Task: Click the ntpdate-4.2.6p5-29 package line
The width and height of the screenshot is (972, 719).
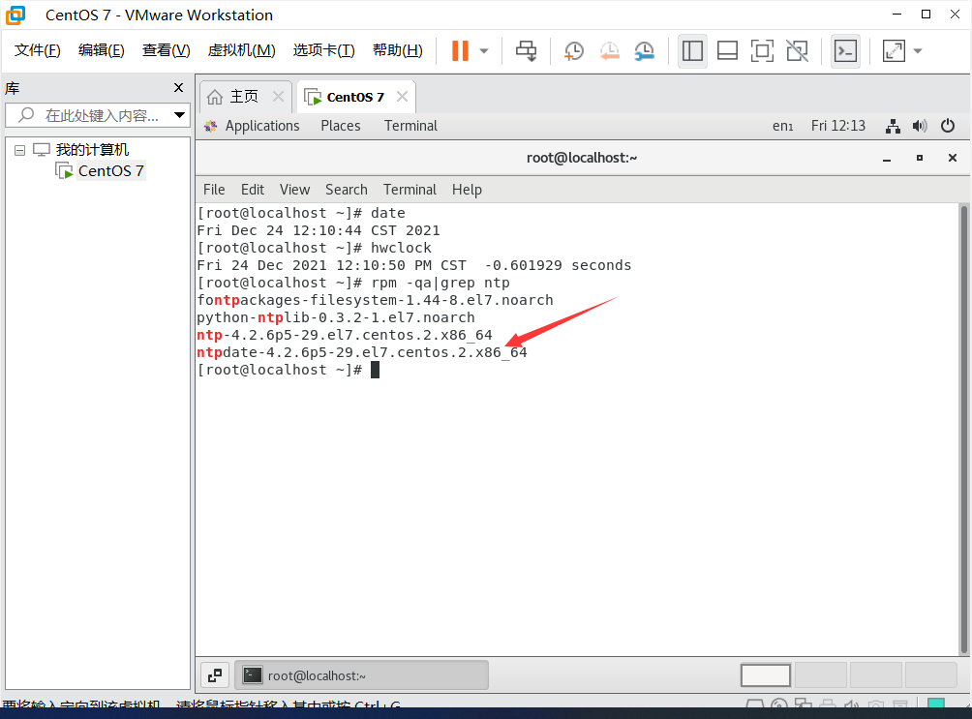Action: click(361, 352)
